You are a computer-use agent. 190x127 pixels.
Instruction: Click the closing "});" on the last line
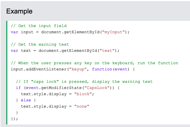click(x=14, y=119)
